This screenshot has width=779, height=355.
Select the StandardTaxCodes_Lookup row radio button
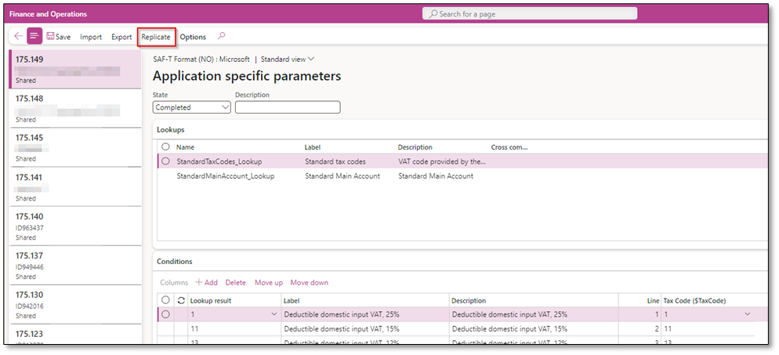[x=165, y=161]
